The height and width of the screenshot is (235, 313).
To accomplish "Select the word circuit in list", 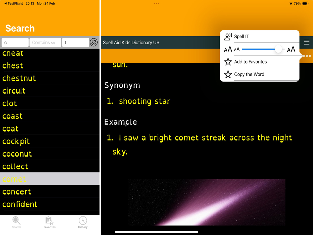I will (x=50, y=91).
